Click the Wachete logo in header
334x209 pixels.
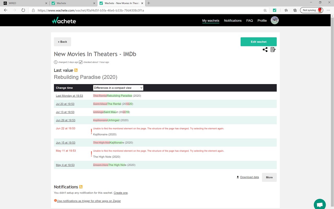[64, 20]
